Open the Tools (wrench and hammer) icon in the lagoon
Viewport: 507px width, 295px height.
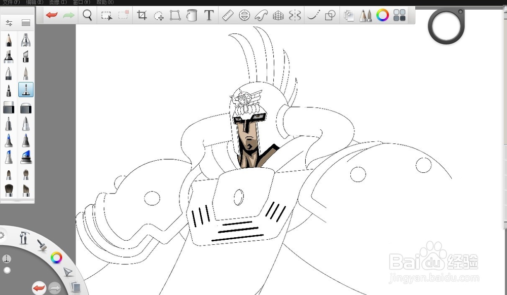tap(24, 238)
